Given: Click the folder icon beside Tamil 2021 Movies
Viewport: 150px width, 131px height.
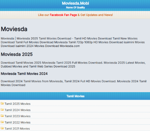Looking at the screenshot, I should (2, 128).
